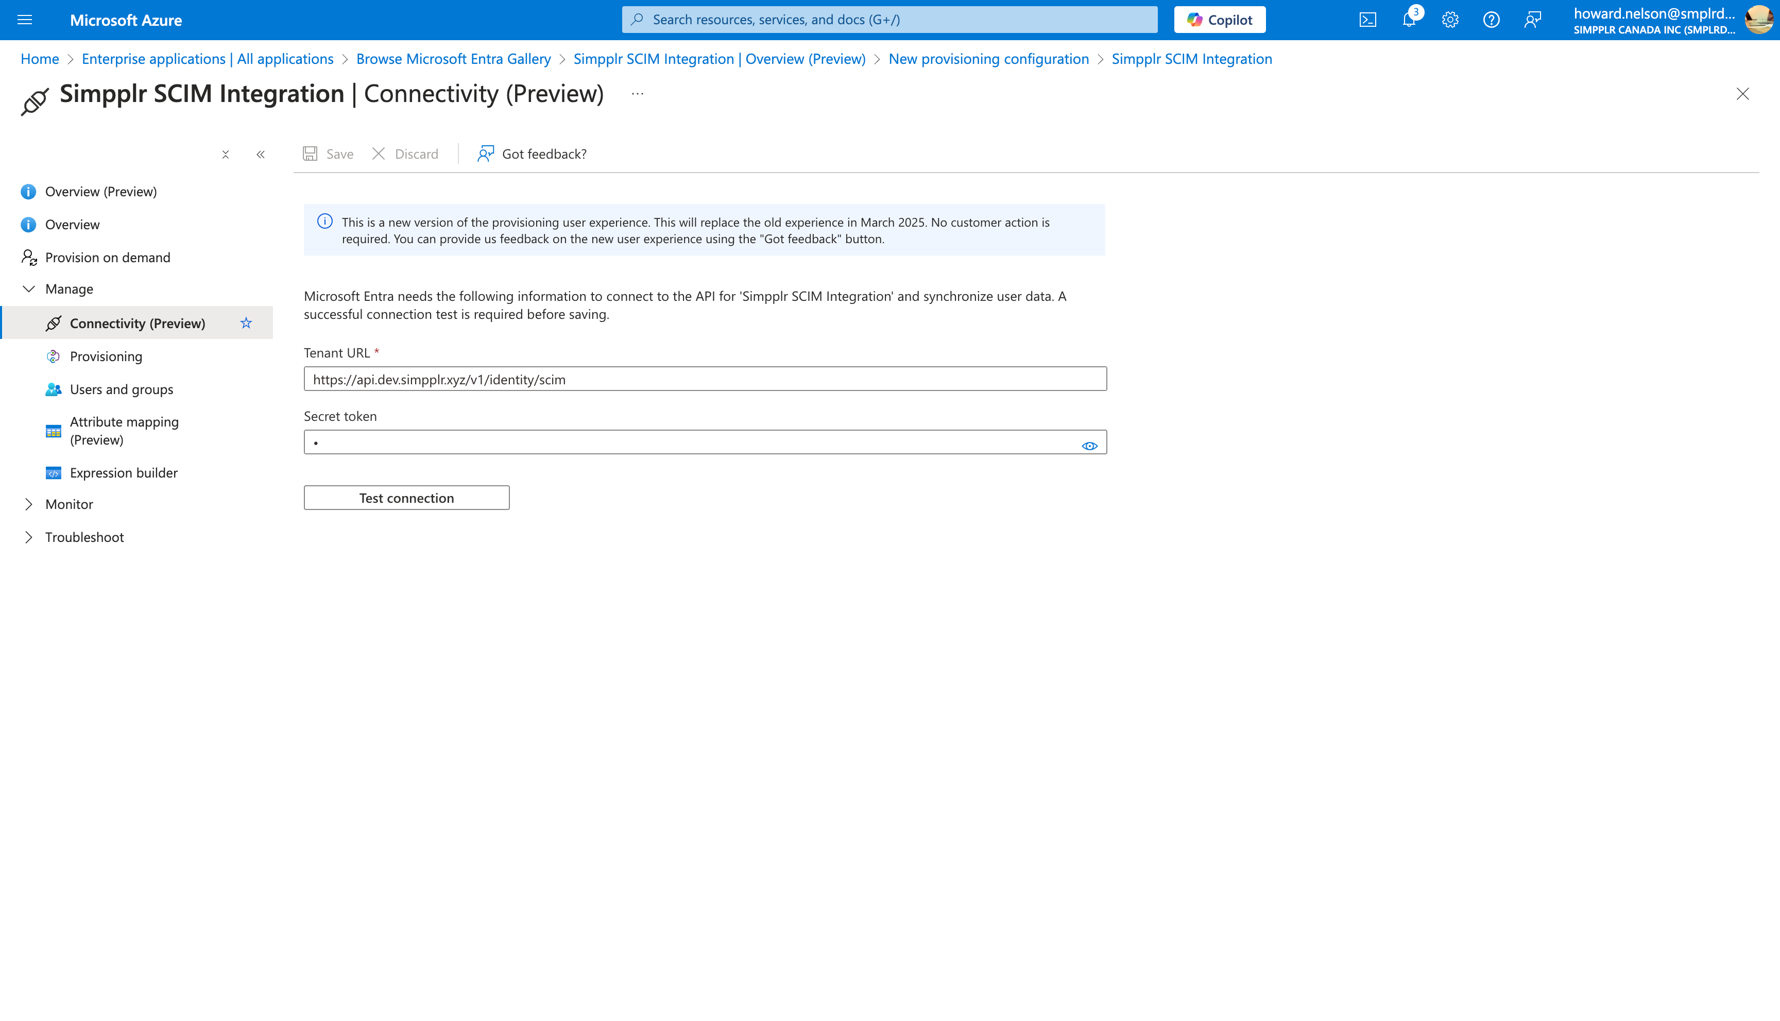Click the Secret token field
The image size is (1780, 1021).
click(x=705, y=442)
